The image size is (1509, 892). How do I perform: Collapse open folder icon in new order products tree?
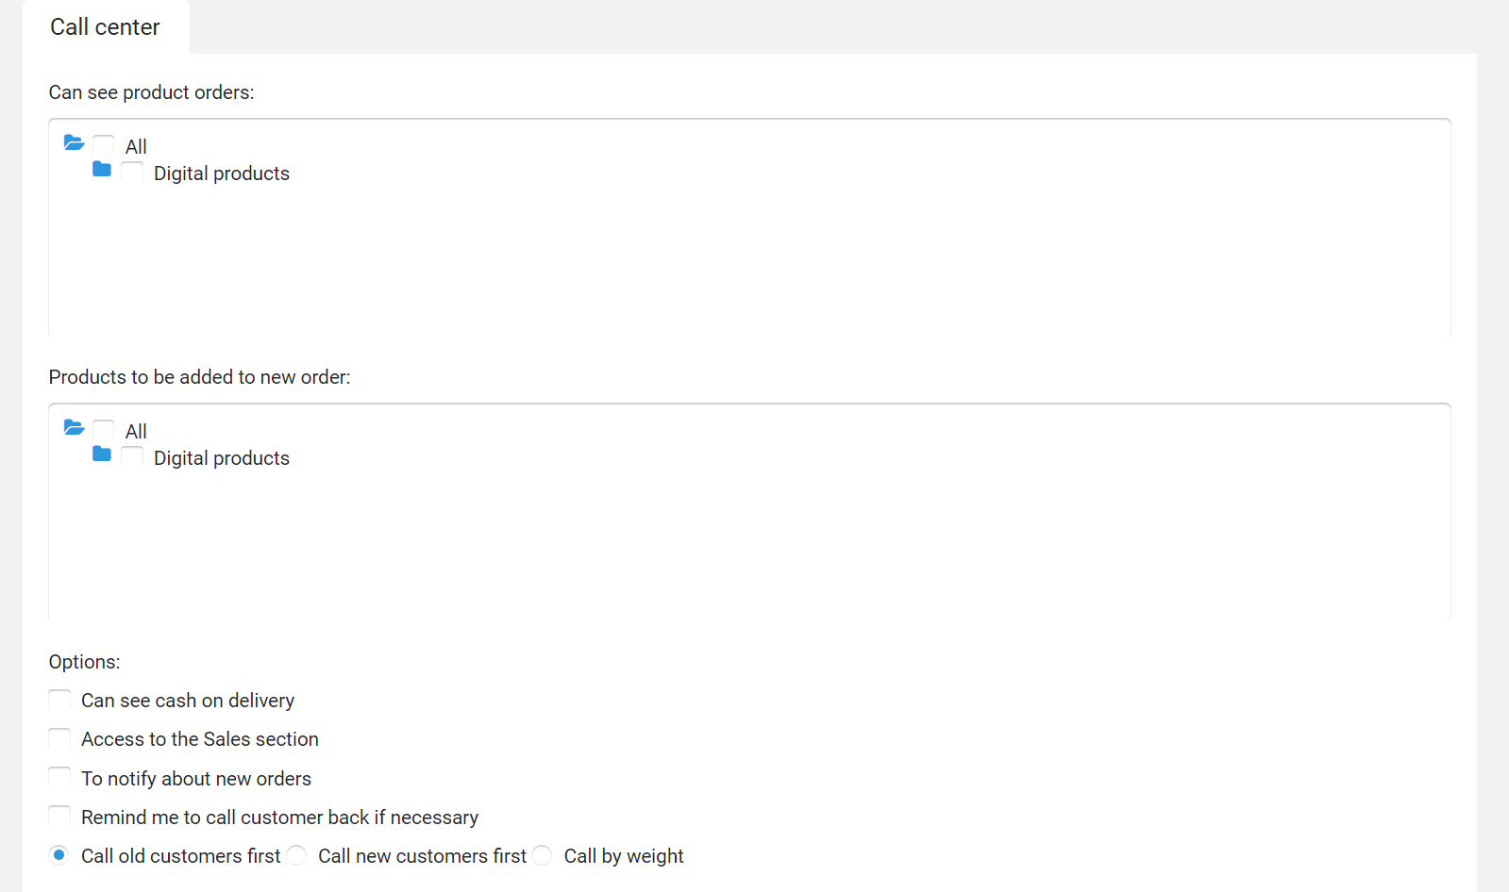pyautogui.click(x=74, y=427)
